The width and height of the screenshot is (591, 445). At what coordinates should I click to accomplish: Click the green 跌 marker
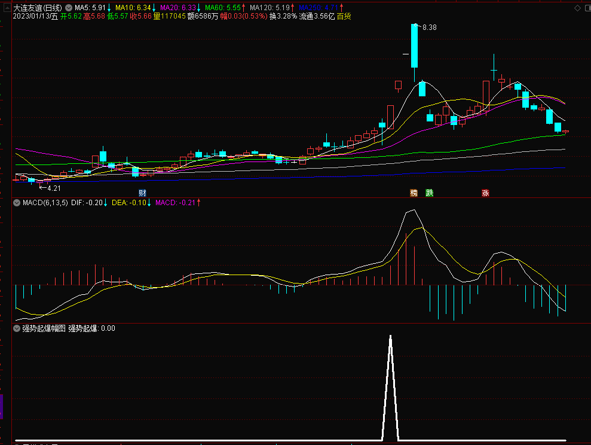(x=429, y=193)
